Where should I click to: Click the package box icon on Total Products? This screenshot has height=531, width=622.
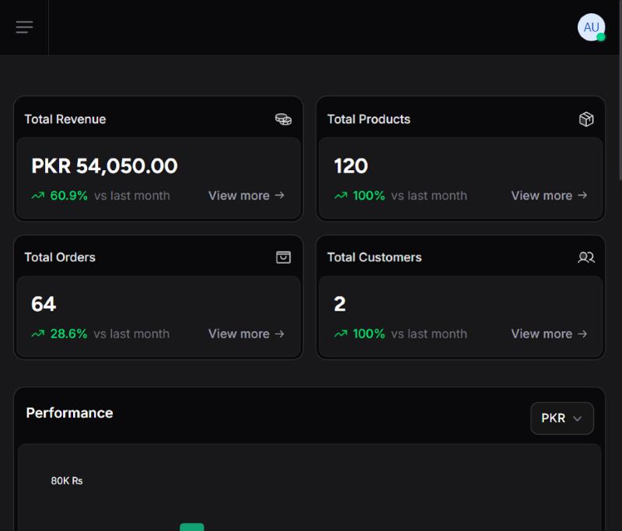point(586,120)
